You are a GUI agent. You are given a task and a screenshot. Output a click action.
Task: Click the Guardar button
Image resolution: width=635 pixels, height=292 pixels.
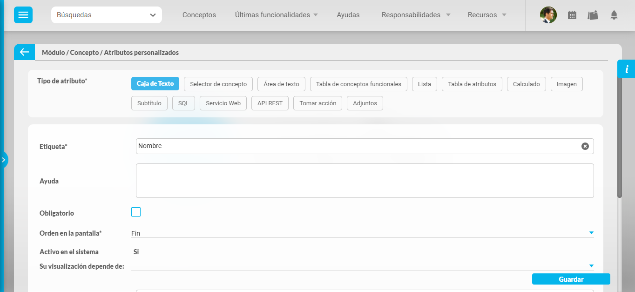click(x=571, y=279)
